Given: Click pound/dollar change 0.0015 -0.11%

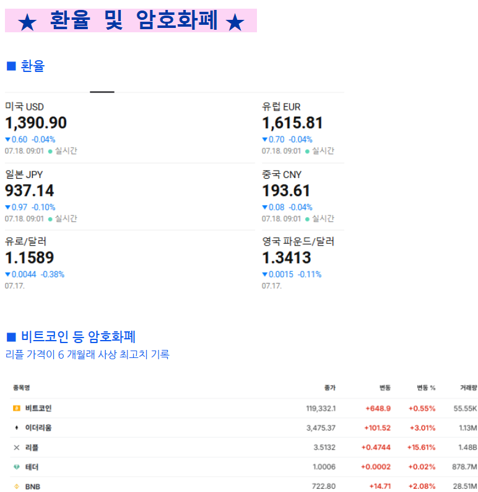Looking at the screenshot, I should (295, 274).
